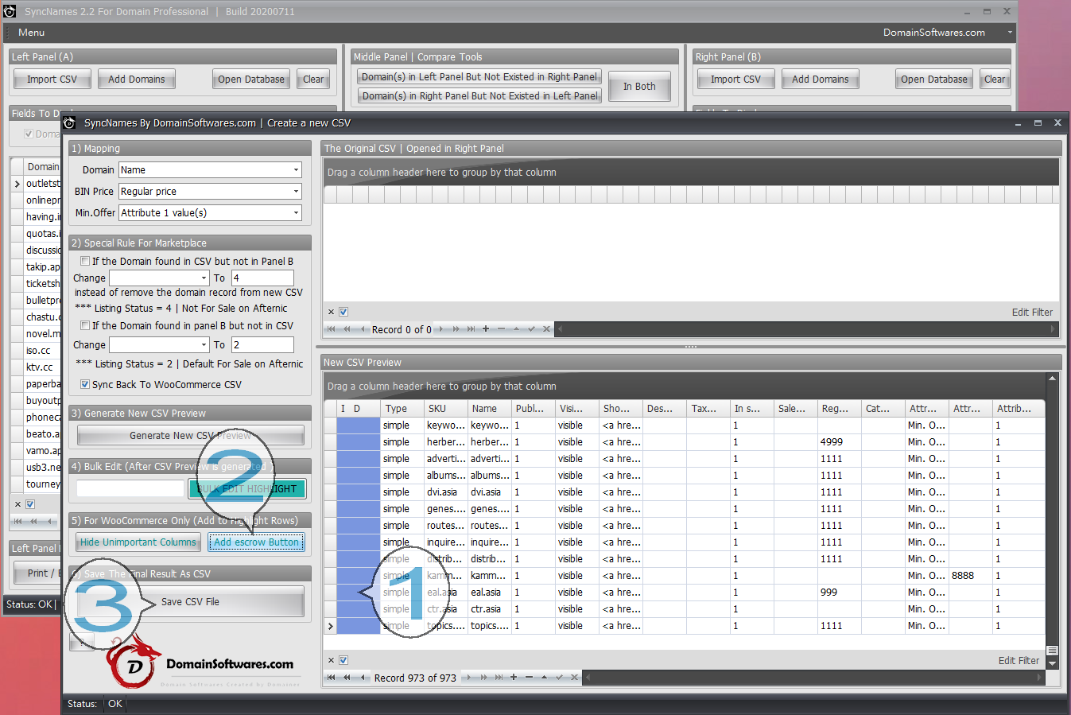Click first 'To' input field containing 4
Viewport: 1071px width, 715px height.
click(x=262, y=278)
